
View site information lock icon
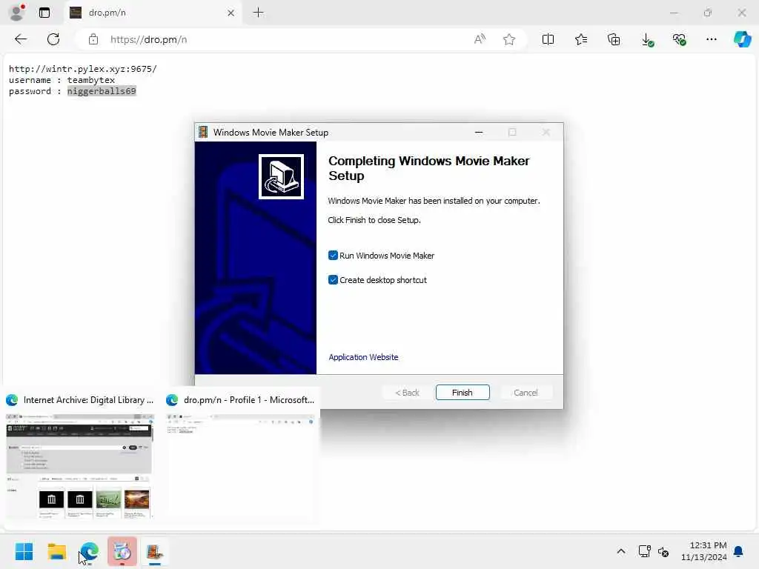(x=93, y=39)
